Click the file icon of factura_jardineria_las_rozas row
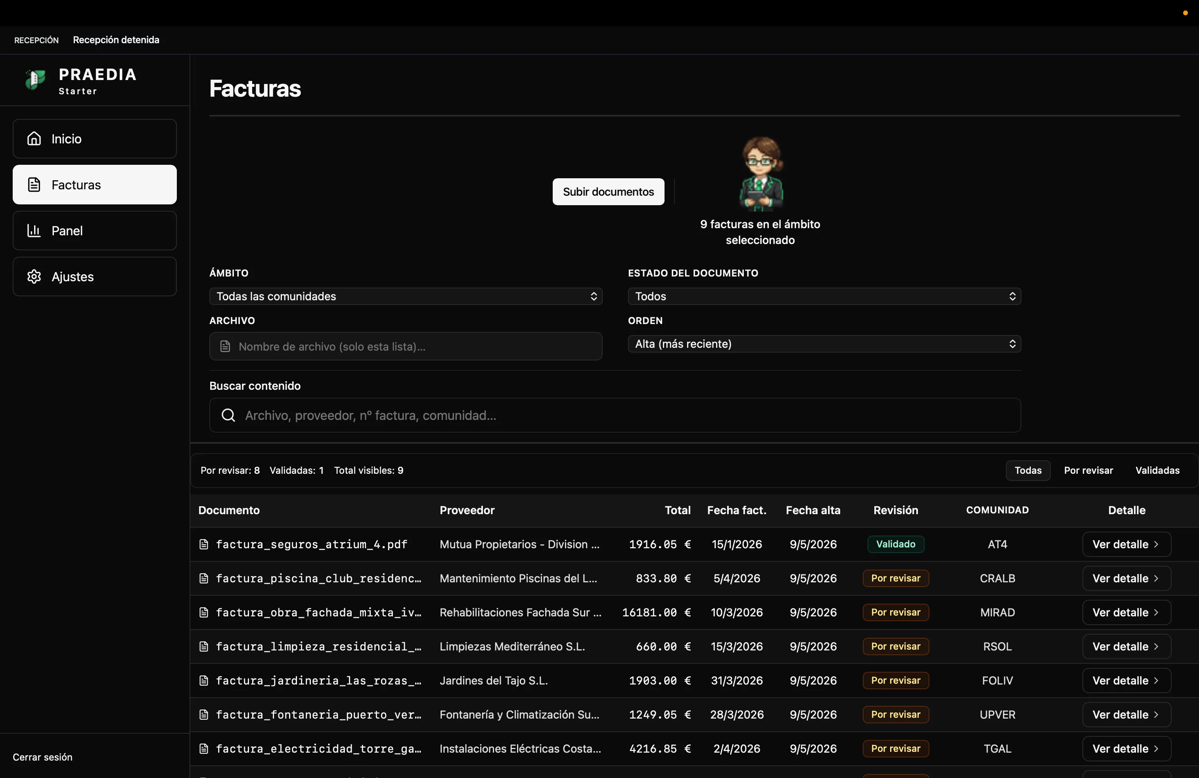 (x=203, y=681)
